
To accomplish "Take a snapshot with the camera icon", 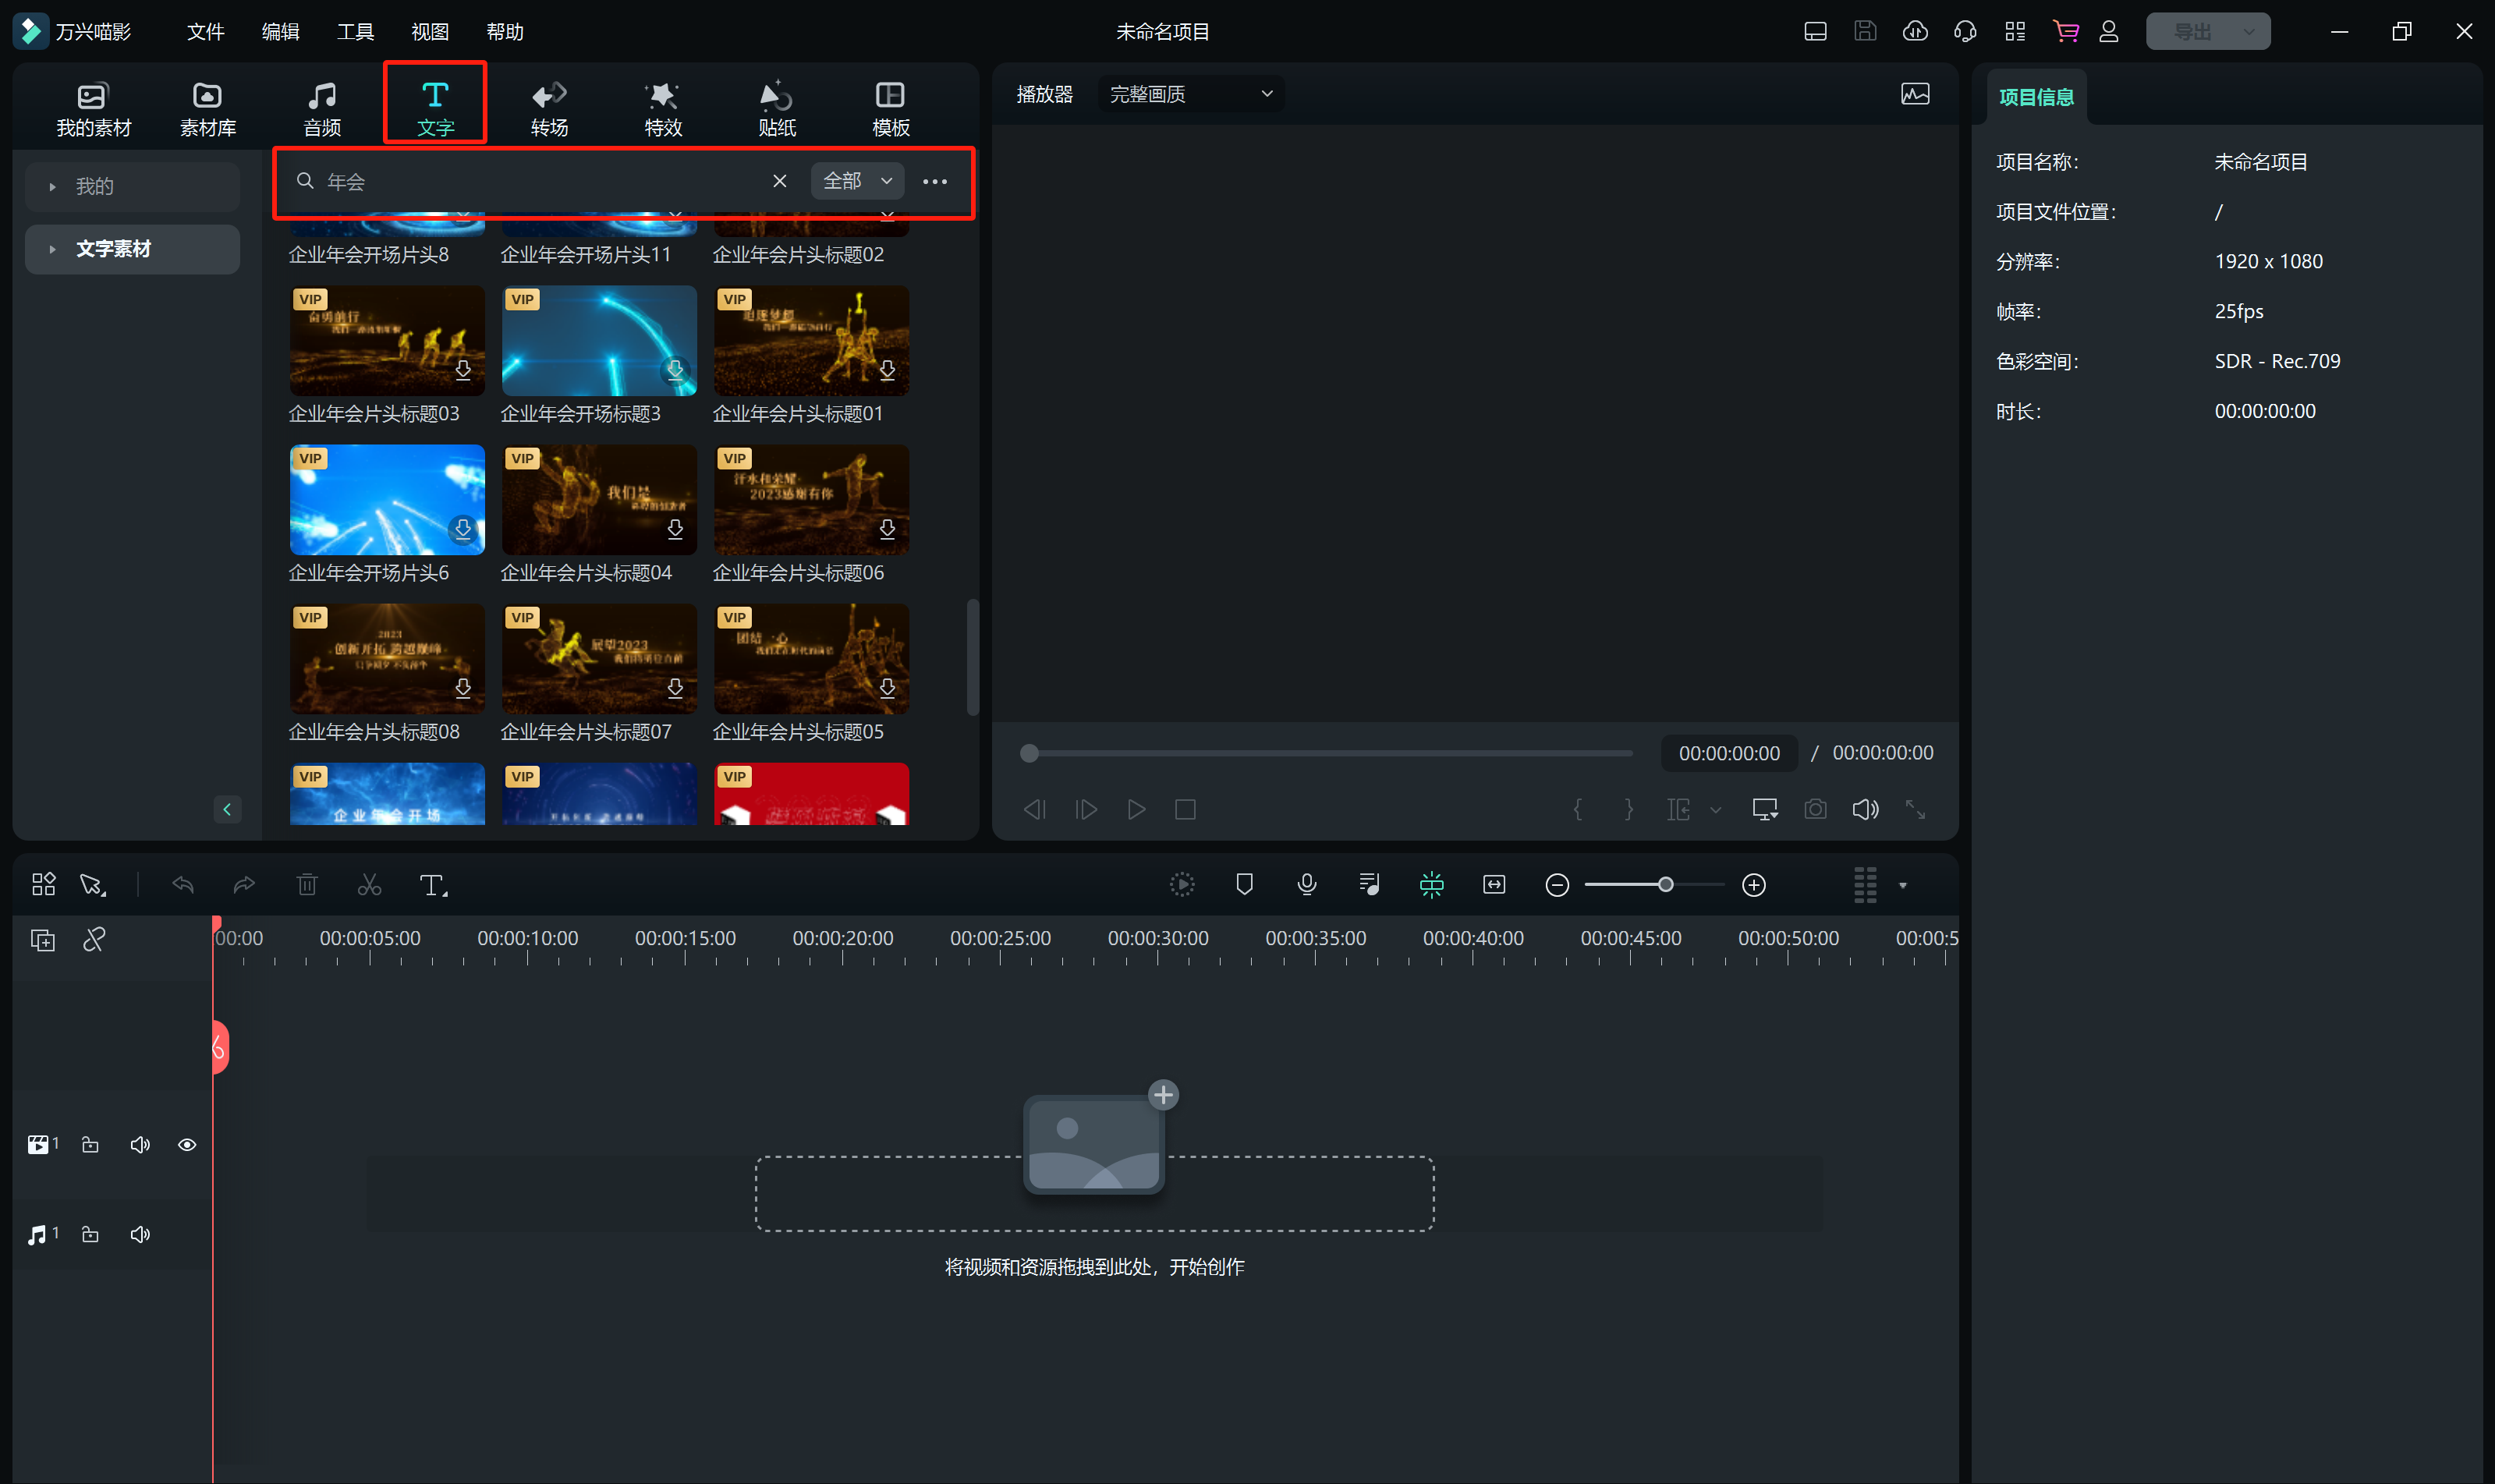I will (1815, 809).
